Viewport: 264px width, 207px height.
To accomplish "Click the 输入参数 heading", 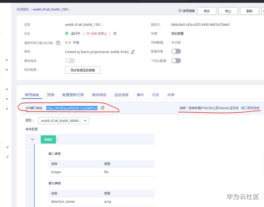I will click(55, 153).
